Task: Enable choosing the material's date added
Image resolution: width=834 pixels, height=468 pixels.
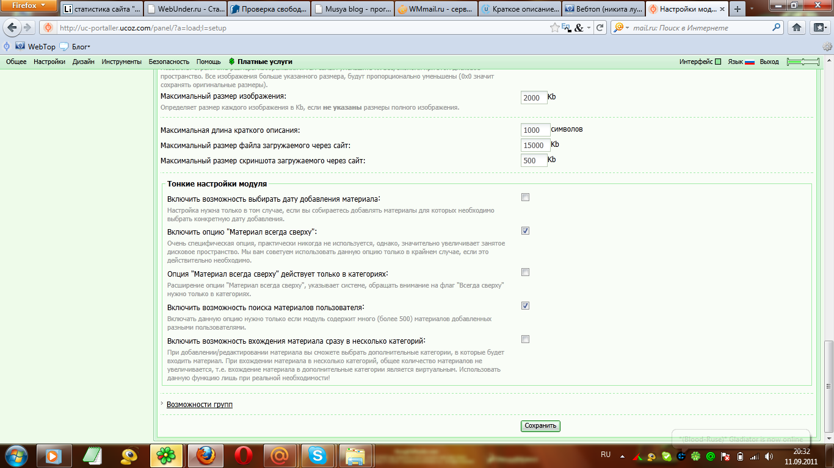Action: pos(525,197)
